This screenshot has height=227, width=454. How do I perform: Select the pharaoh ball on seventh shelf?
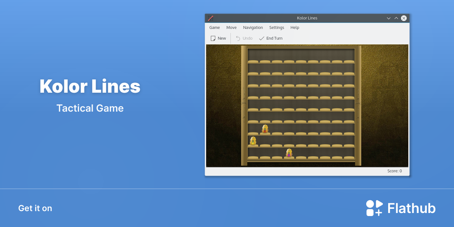(x=265, y=129)
